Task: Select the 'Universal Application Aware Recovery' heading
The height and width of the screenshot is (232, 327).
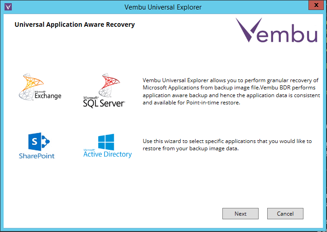Action: pos(75,25)
